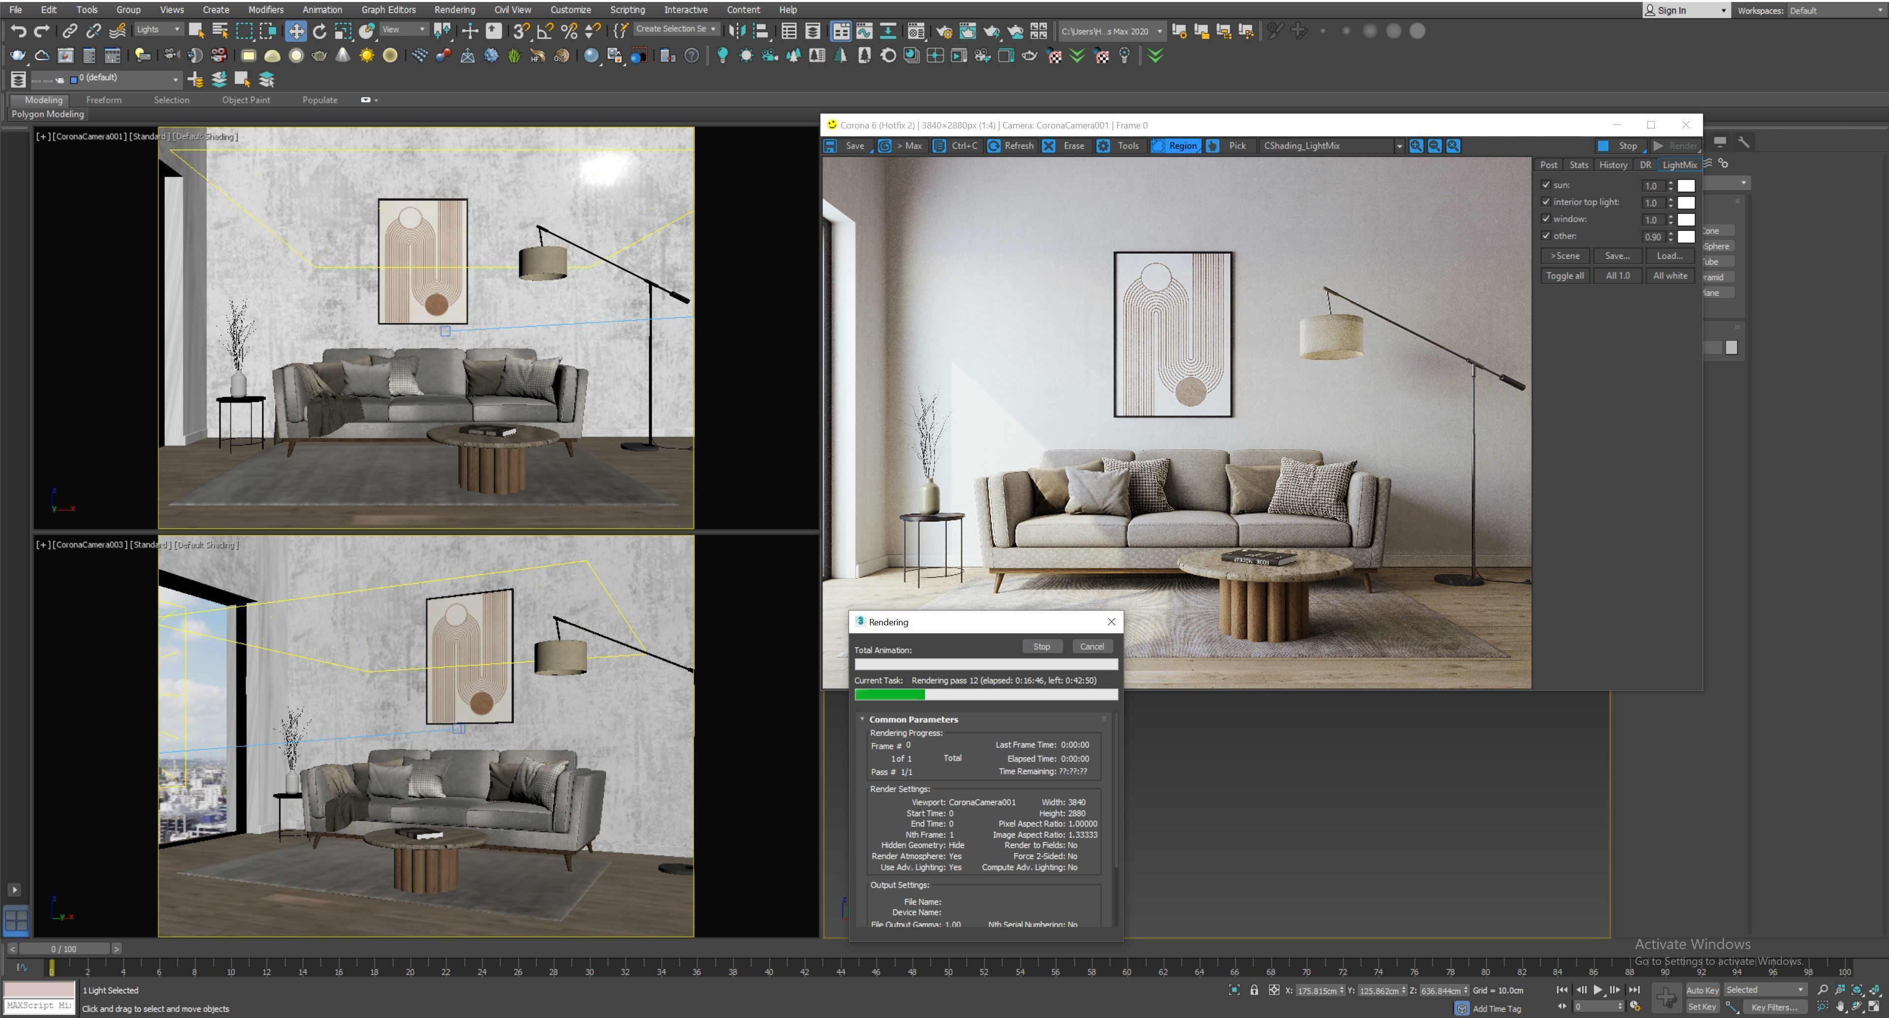Click Select by Name icon

click(x=220, y=31)
